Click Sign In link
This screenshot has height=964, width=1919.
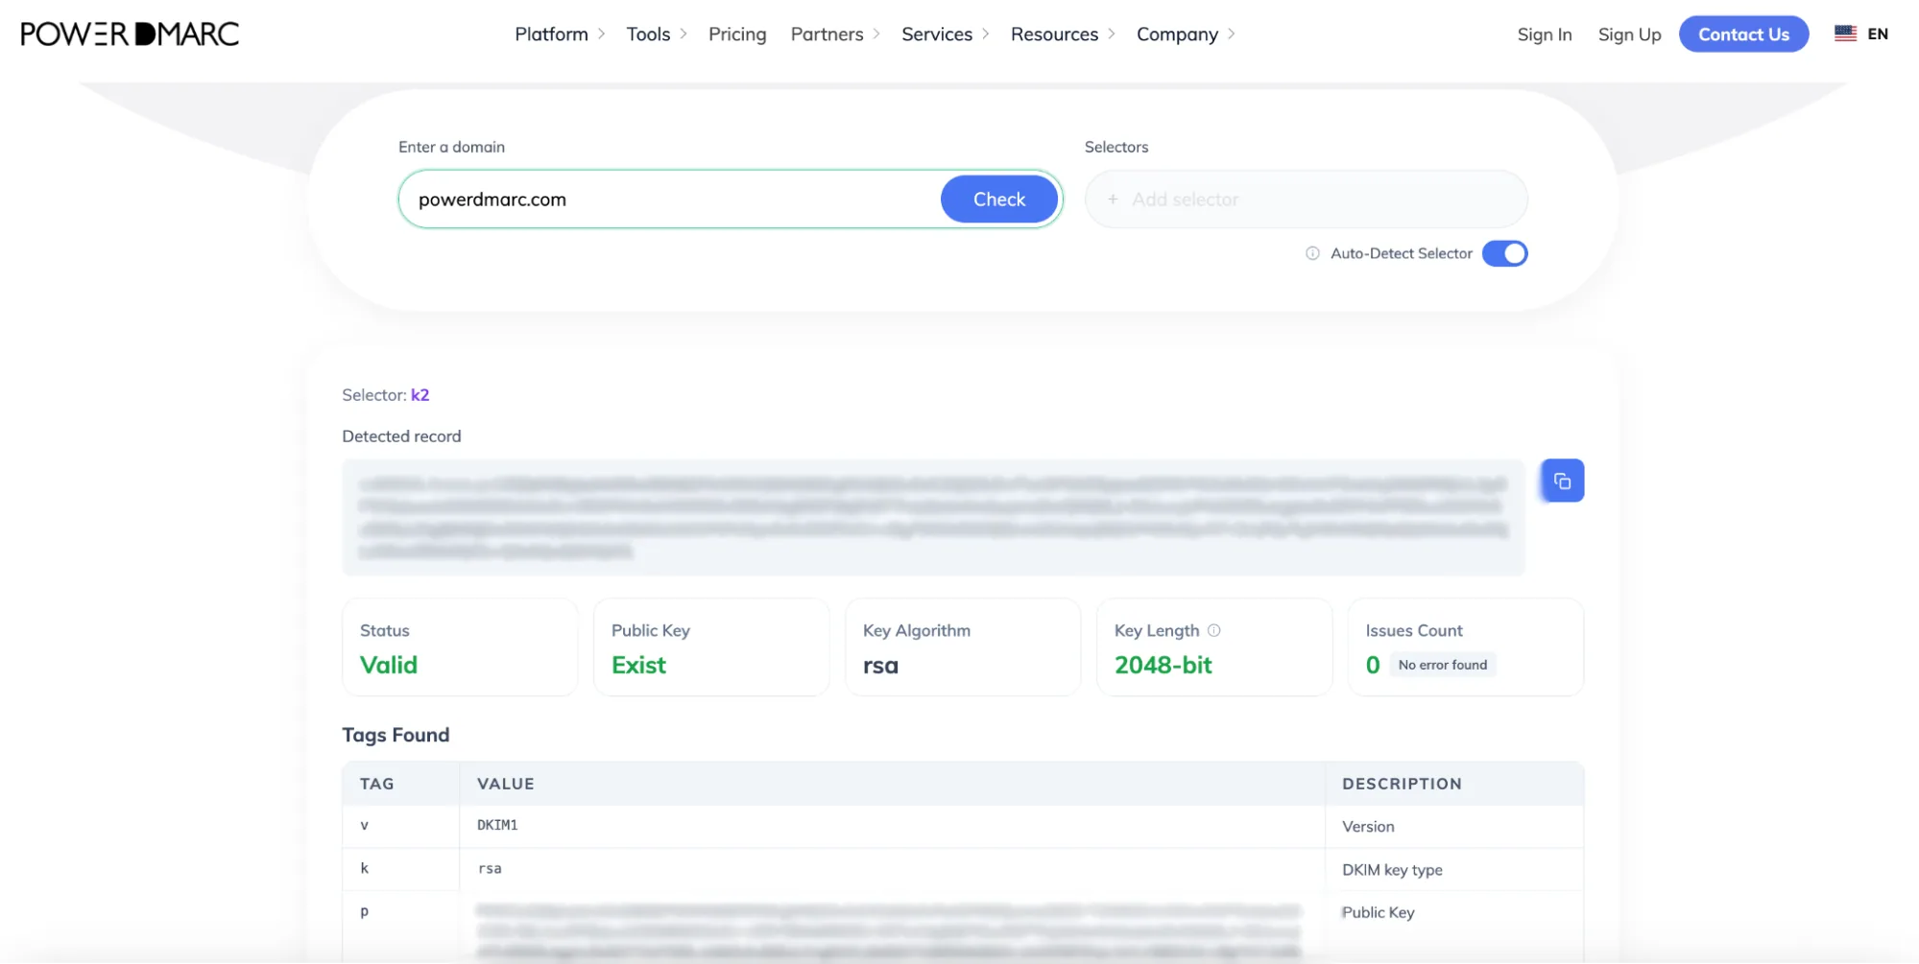(x=1545, y=34)
